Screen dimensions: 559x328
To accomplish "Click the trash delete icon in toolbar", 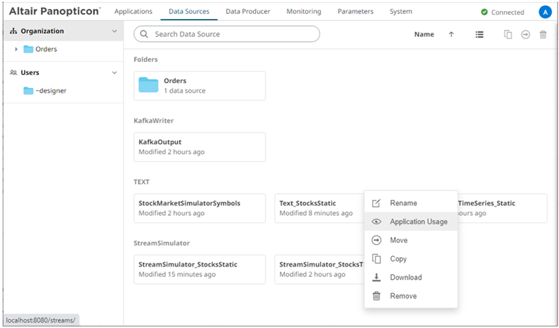I will click(543, 35).
